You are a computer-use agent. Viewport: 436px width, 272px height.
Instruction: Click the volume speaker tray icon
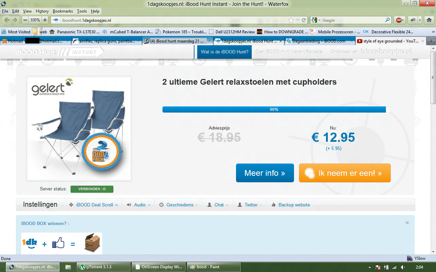coord(402,267)
